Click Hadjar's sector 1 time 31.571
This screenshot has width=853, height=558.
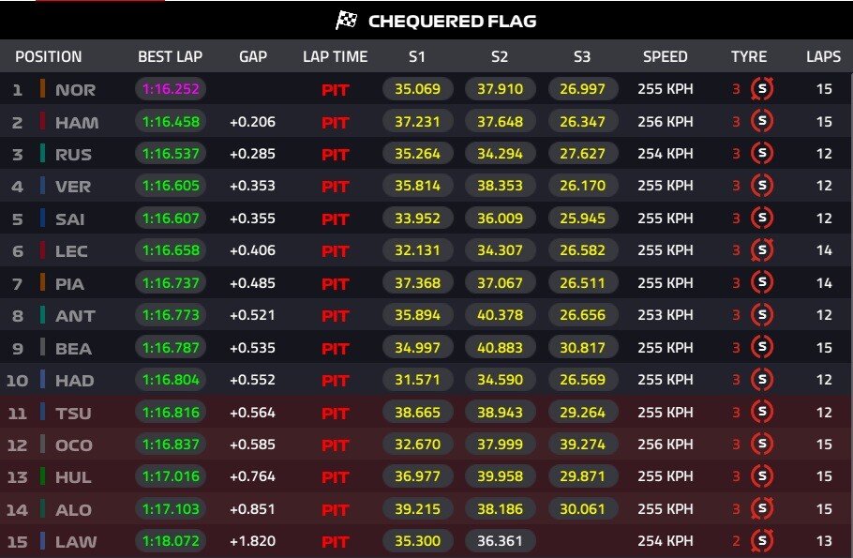tap(417, 380)
